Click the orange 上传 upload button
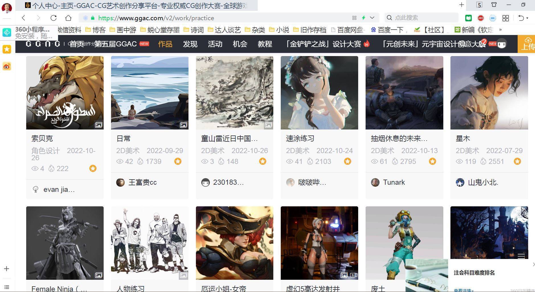535x292 pixels. (526, 44)
